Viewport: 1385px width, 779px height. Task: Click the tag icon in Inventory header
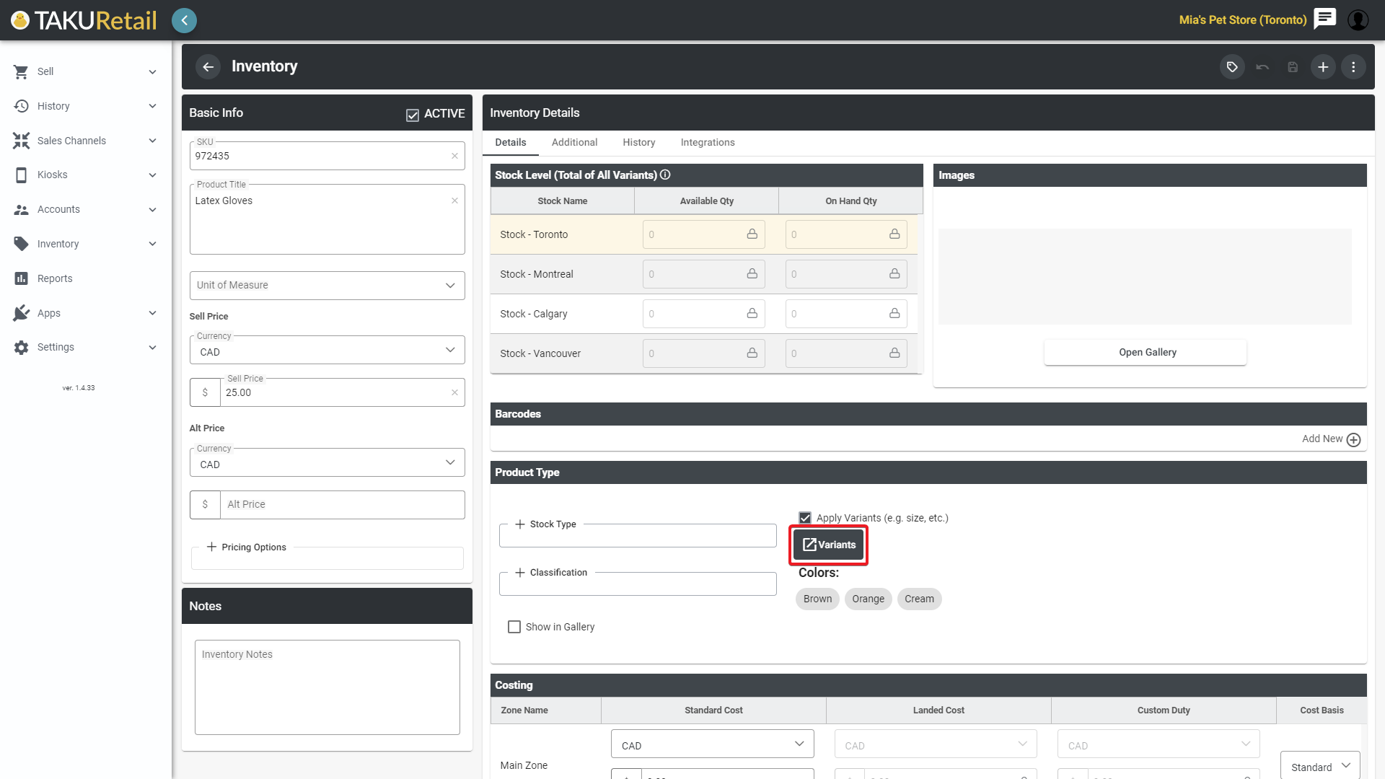pos(1232,67)
